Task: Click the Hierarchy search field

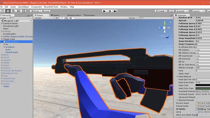Action: 20,18
